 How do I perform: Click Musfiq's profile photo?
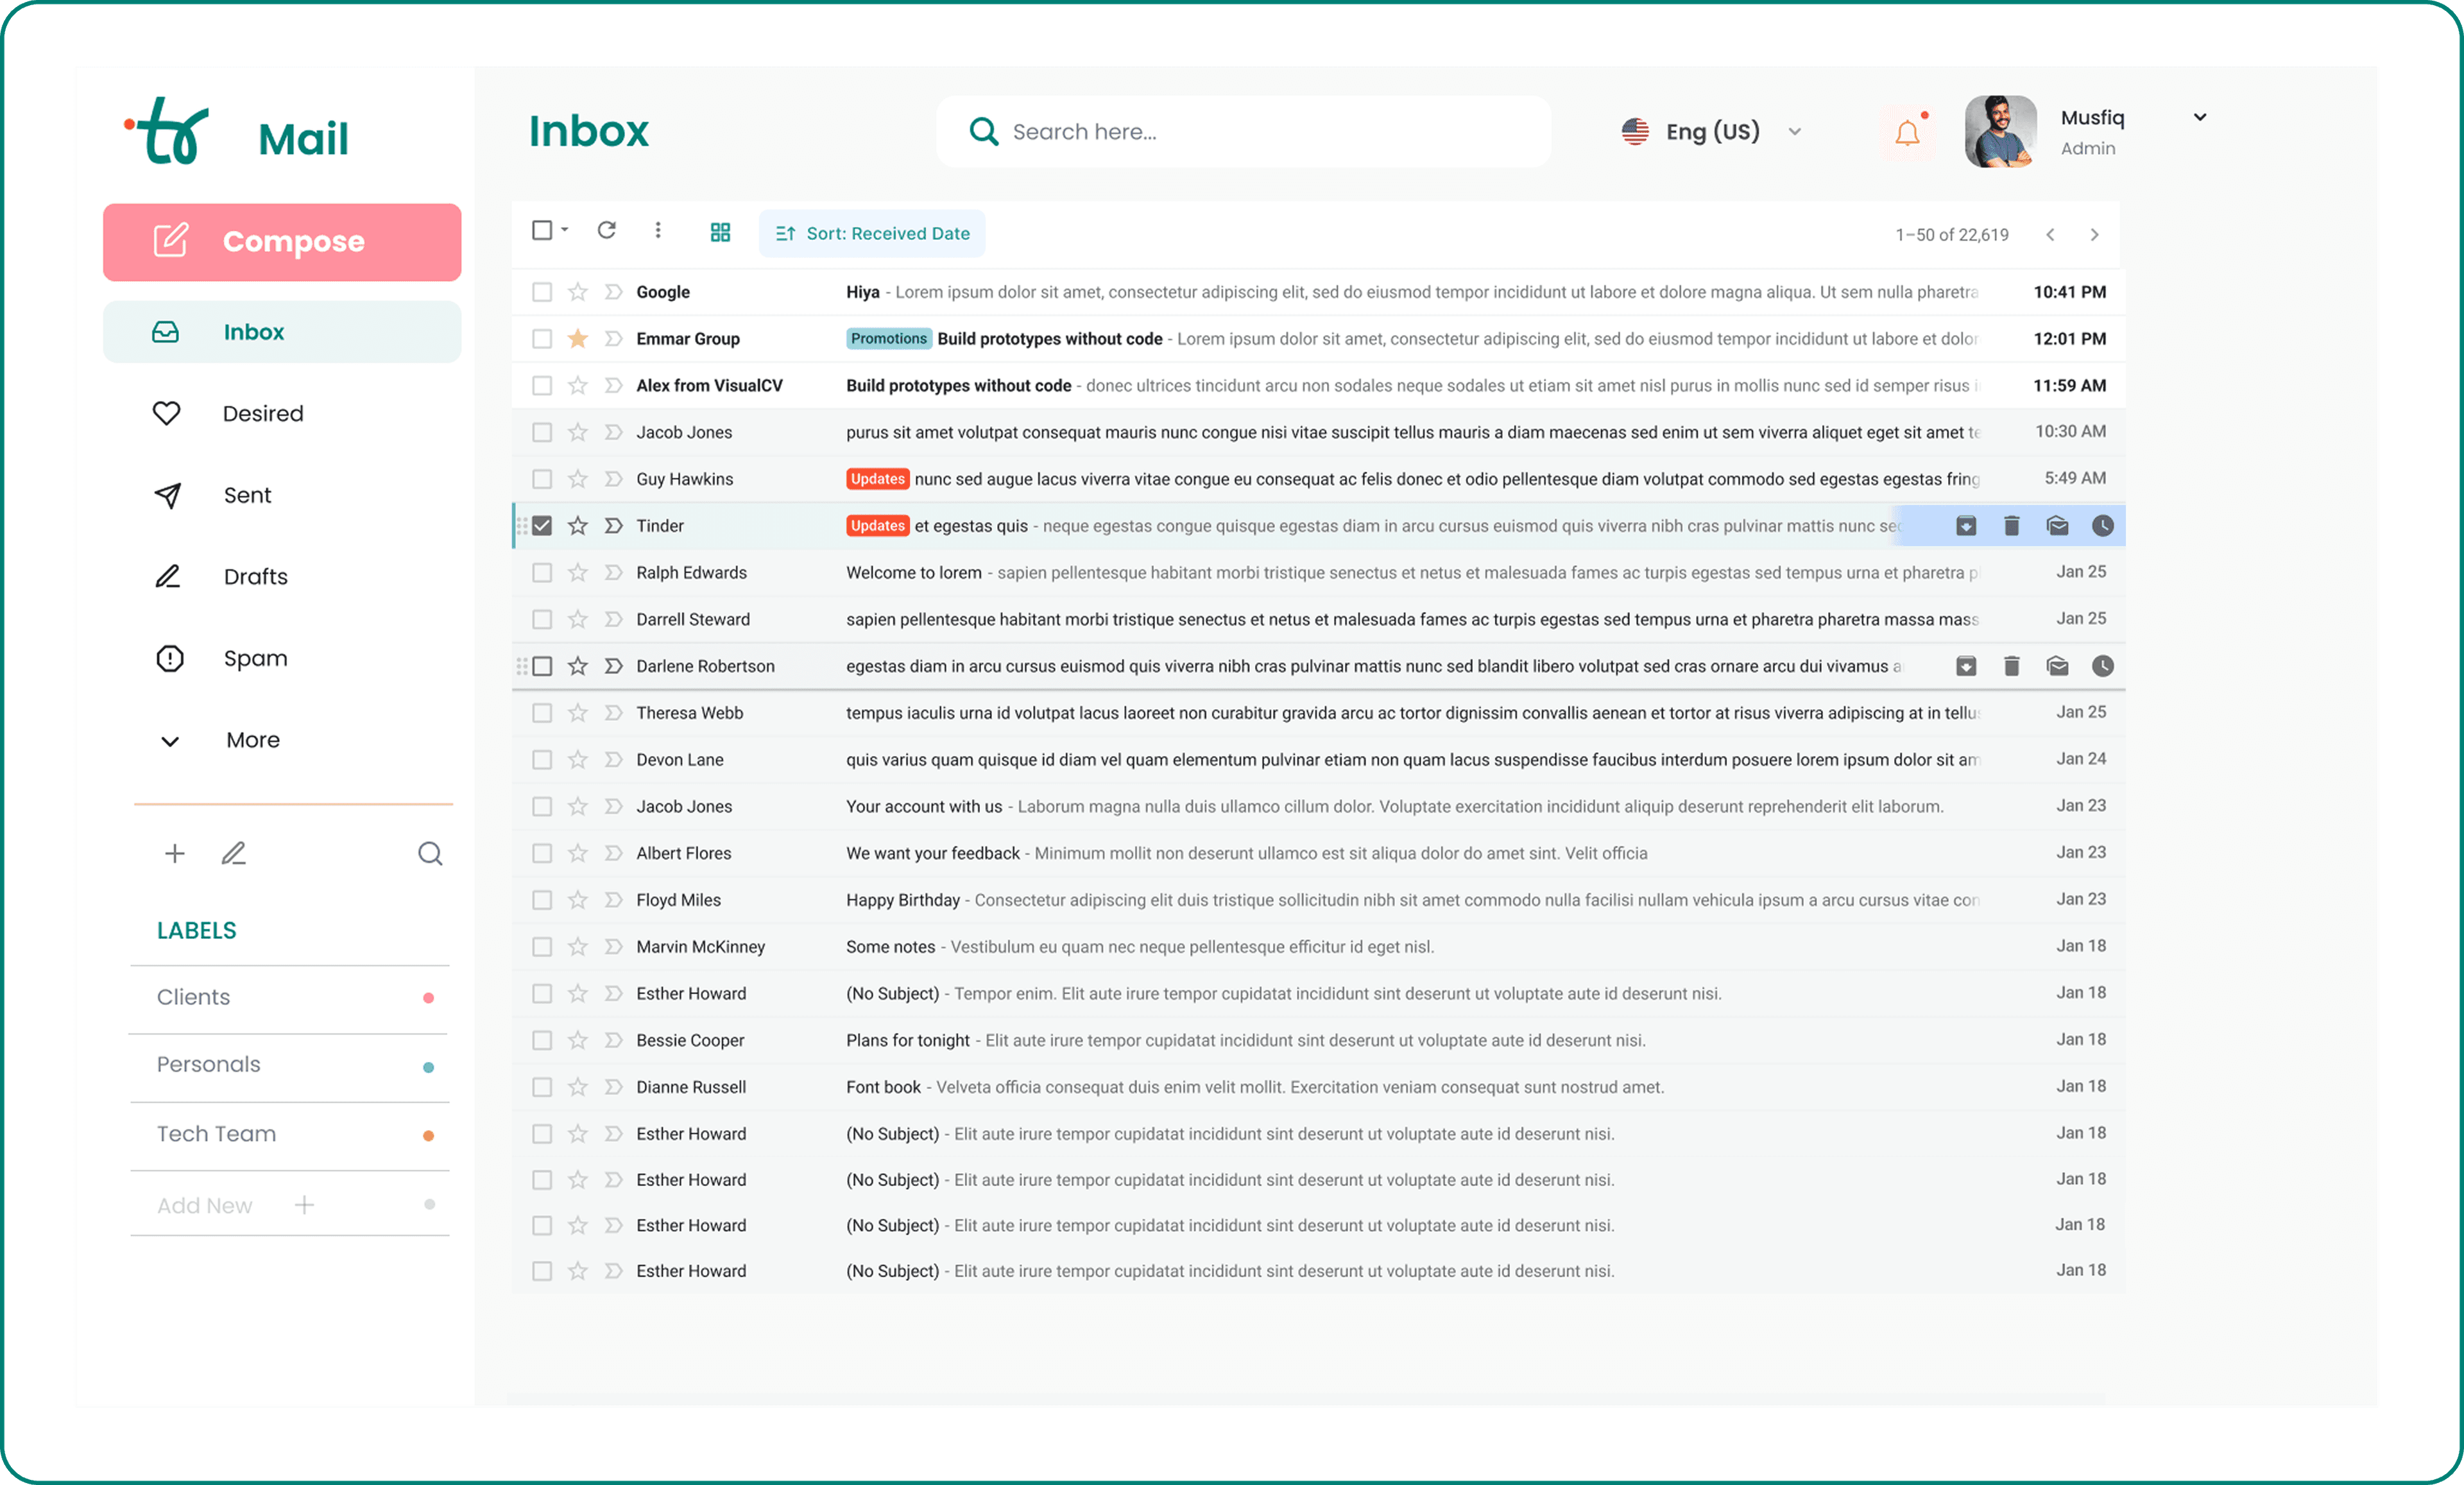point(2001,132)
